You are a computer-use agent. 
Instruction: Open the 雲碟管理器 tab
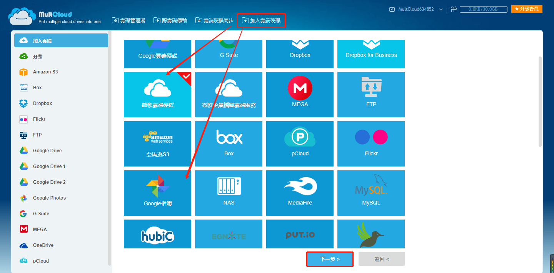click(x=128, y=20)
